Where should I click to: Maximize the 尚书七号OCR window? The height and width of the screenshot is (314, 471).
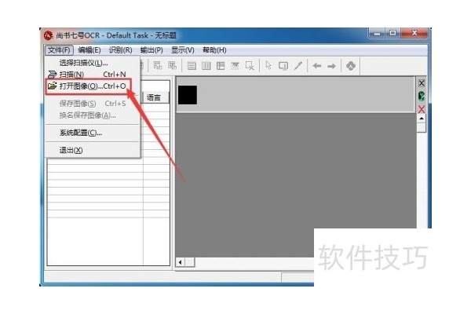coord(392,33)
